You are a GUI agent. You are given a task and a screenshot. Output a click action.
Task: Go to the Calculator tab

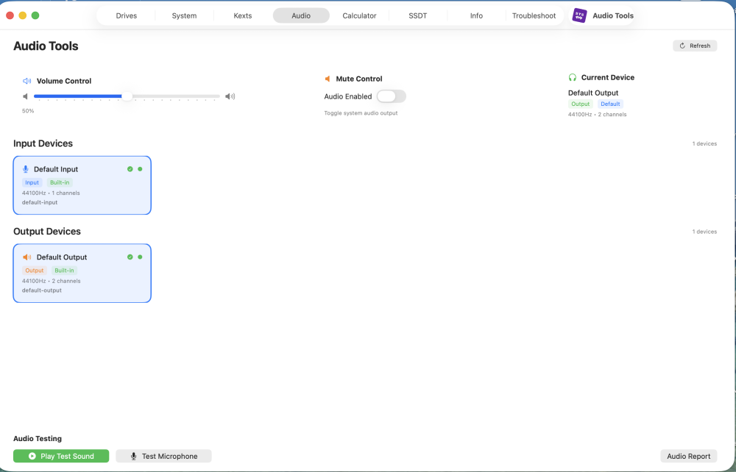pyautogui.click(x=359, y=15)
